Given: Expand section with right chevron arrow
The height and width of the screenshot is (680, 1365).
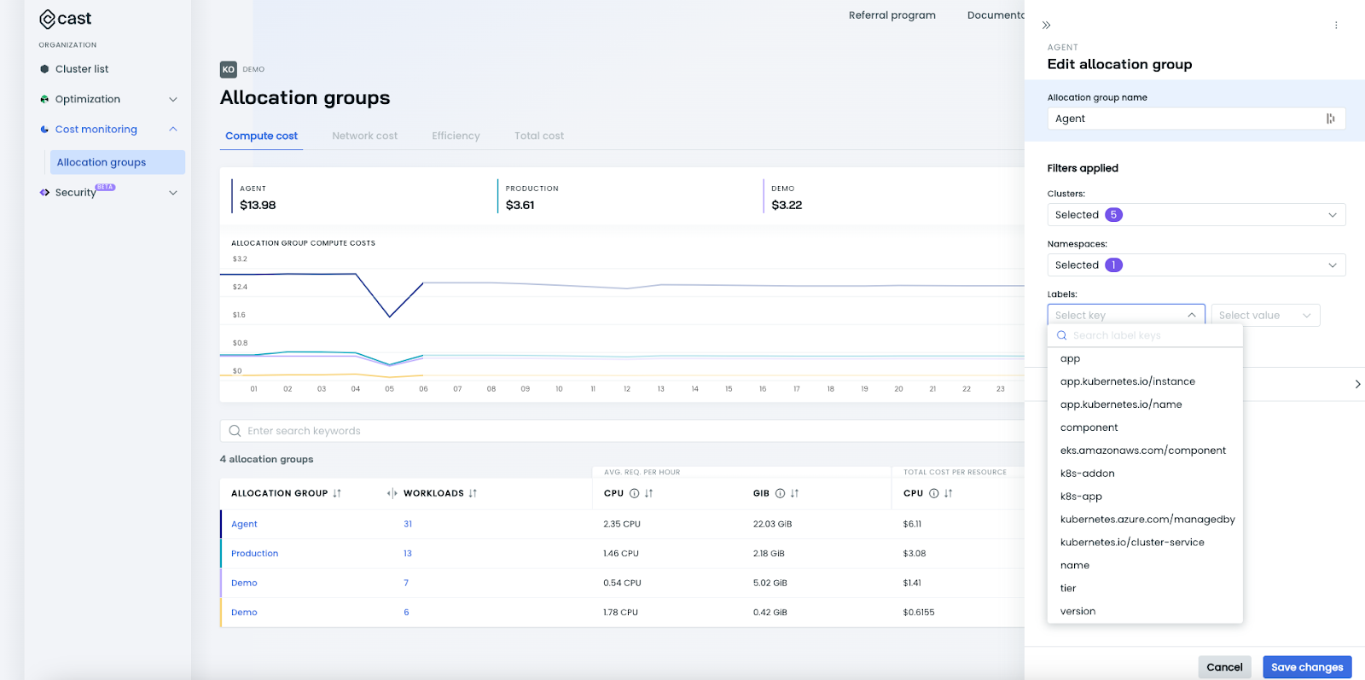Looking at the screenshot, I should 1357,384.
